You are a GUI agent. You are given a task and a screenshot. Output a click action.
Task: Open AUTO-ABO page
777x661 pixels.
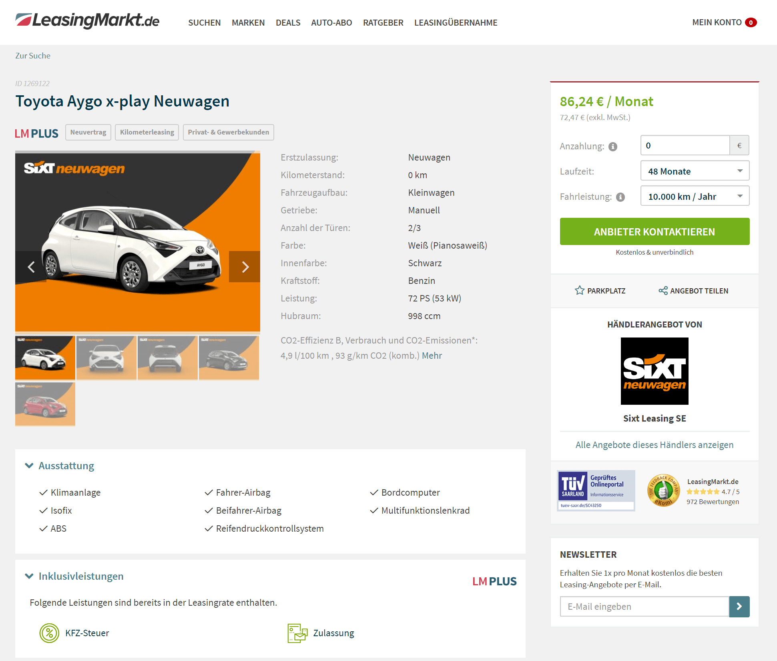[x=331, y=23]
